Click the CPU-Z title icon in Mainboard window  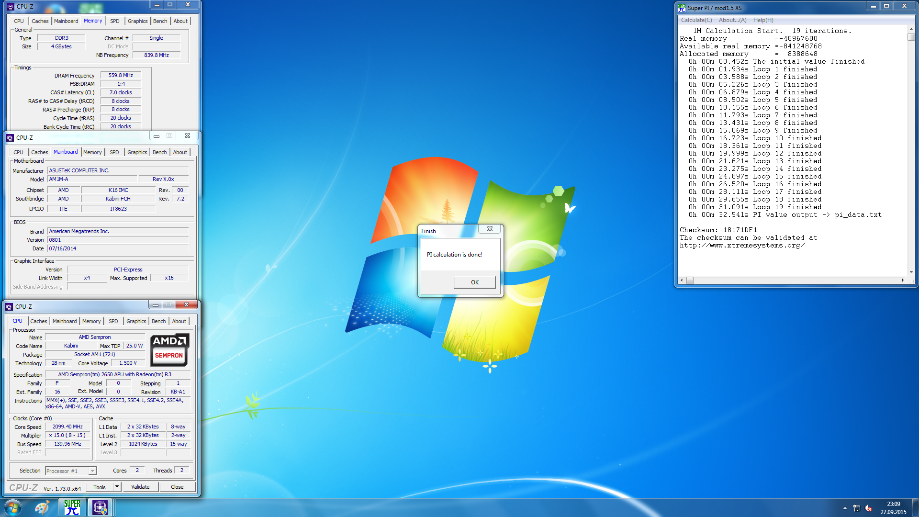point(10,138)
